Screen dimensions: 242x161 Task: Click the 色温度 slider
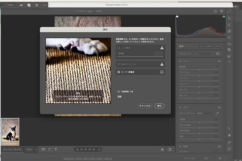[199, 122]
